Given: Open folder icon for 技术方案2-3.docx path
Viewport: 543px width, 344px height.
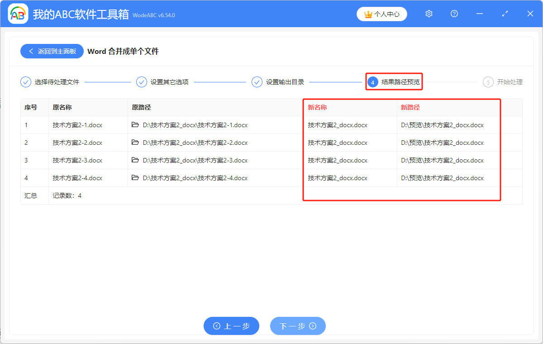Looking at the screenshot, I should pos(135,160).
